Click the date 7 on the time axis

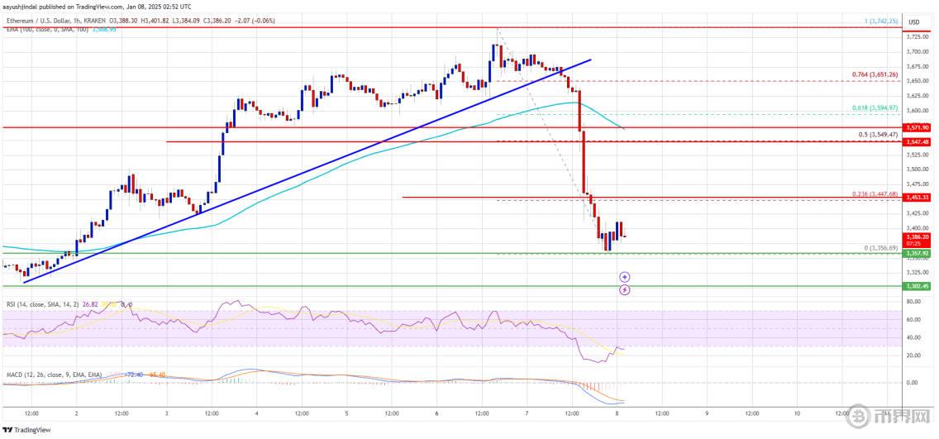[526, 412]
